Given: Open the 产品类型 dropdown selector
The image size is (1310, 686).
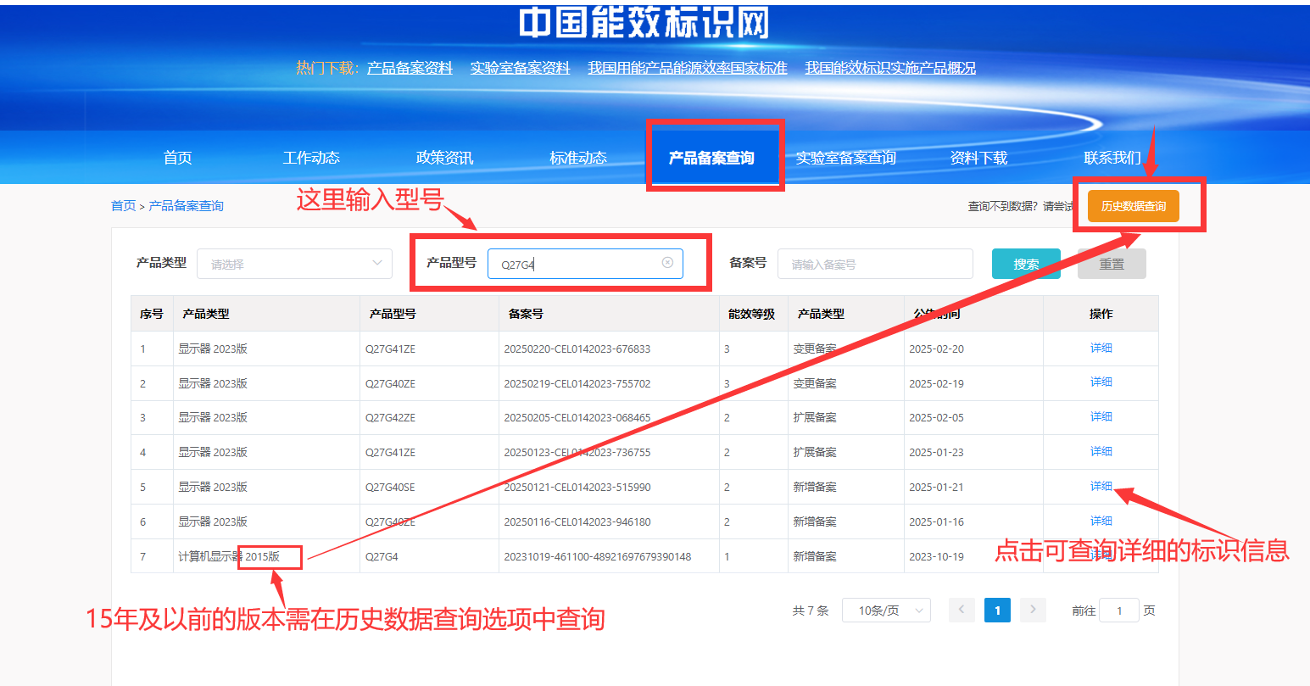Looking at the screenshot, I should (x=294, y=264).
